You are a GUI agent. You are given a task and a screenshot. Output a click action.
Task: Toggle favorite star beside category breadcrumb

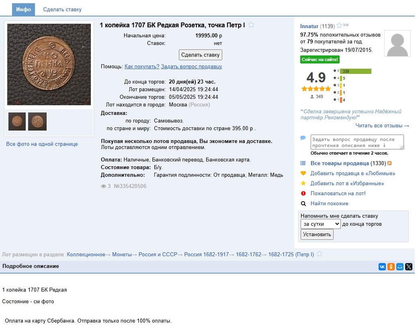(x=320, y=254)
